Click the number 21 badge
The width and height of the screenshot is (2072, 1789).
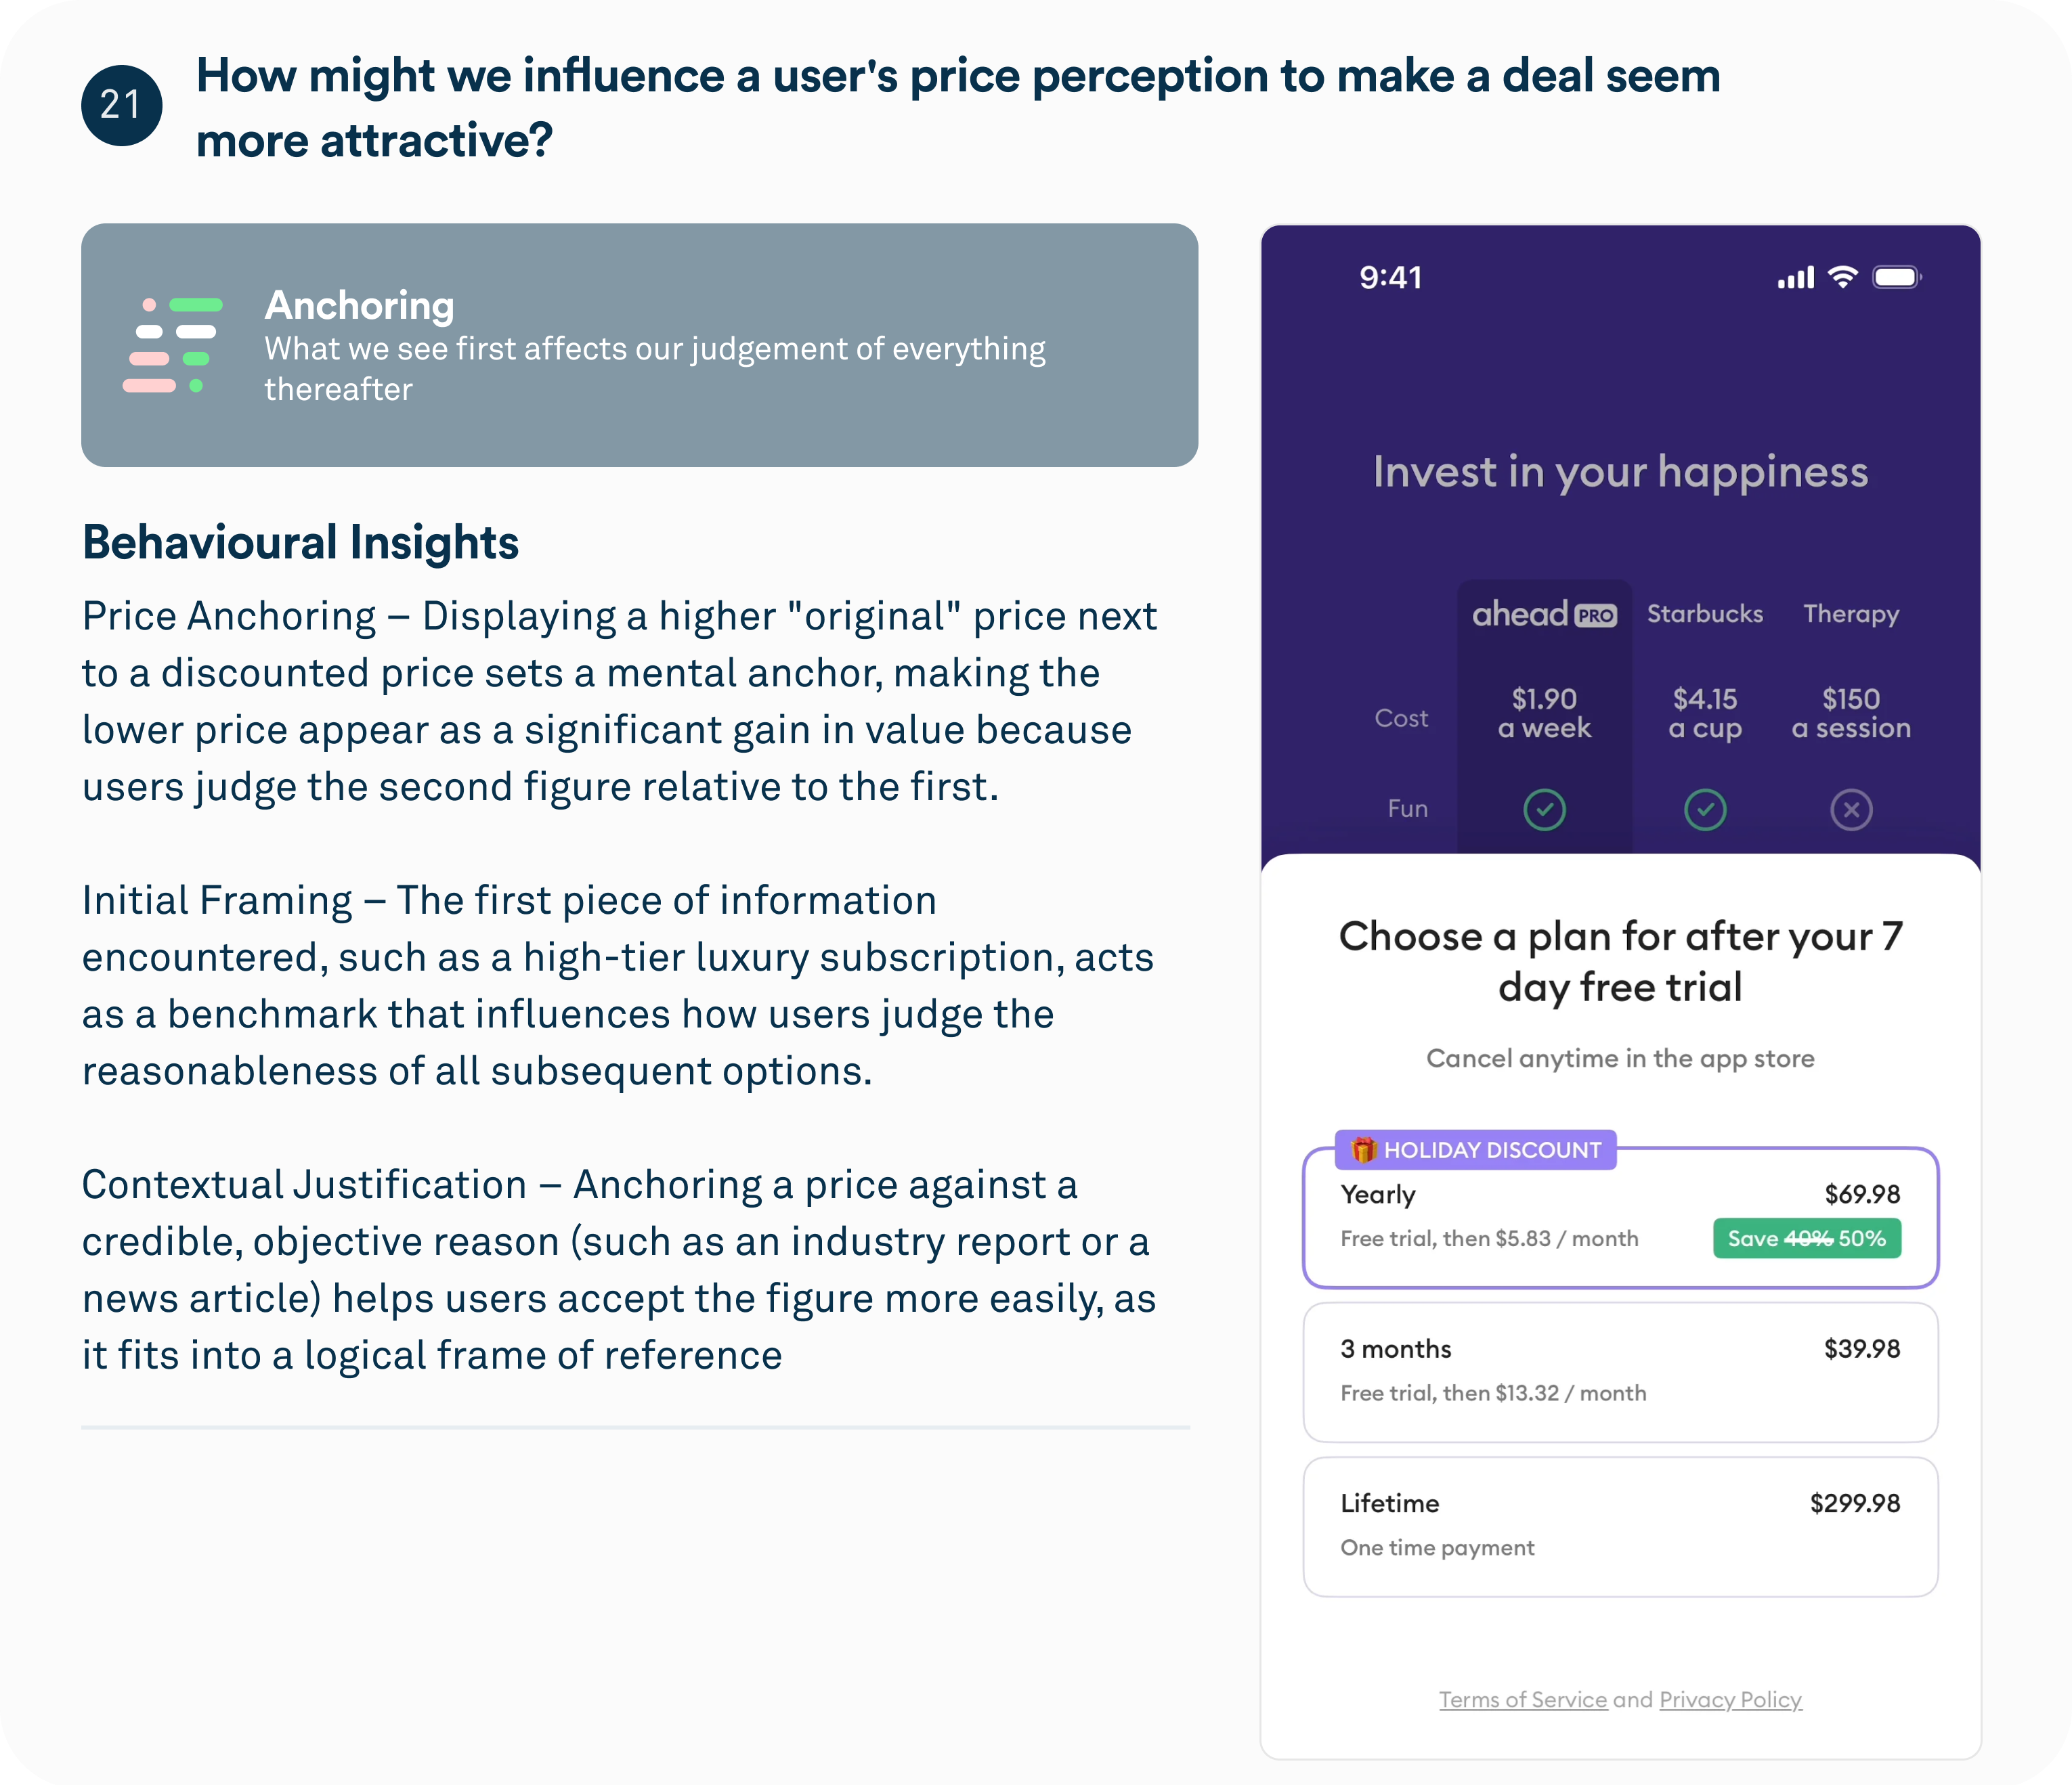(121, 105)
